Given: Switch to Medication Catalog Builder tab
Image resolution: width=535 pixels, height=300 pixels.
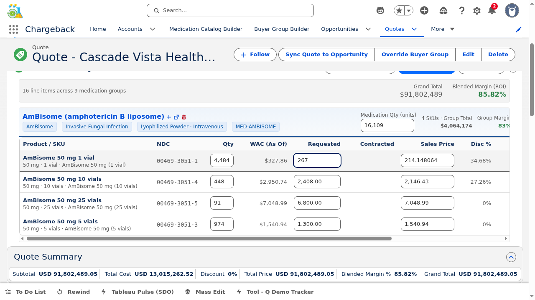Looking at the screenshot, I should [x=206, y=29].
